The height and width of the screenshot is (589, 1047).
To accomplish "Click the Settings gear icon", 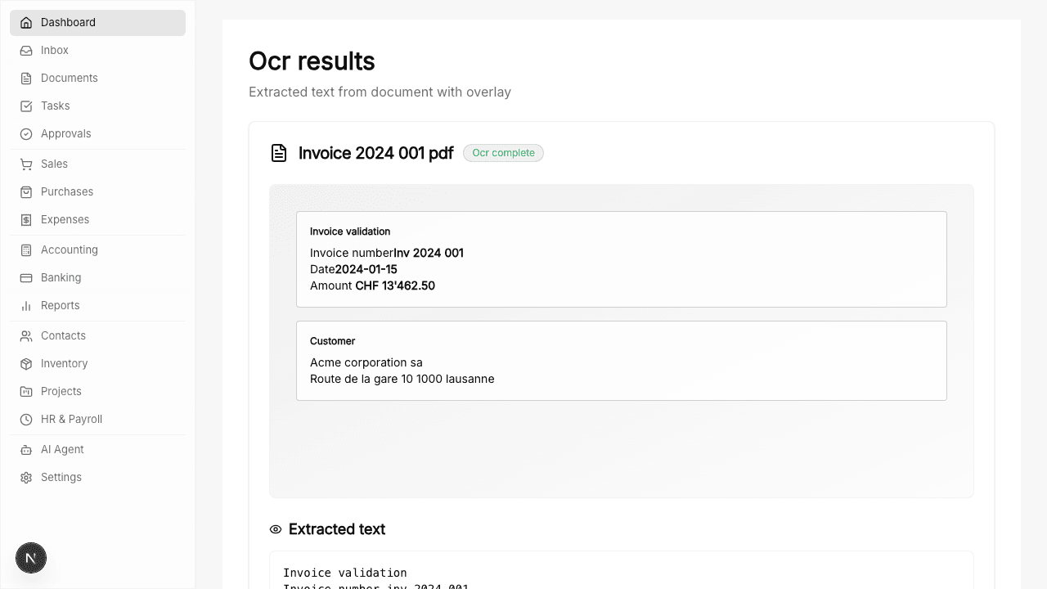I will (x=26, y=478).
